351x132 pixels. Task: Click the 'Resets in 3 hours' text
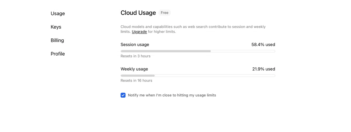(x=135, y=56)
